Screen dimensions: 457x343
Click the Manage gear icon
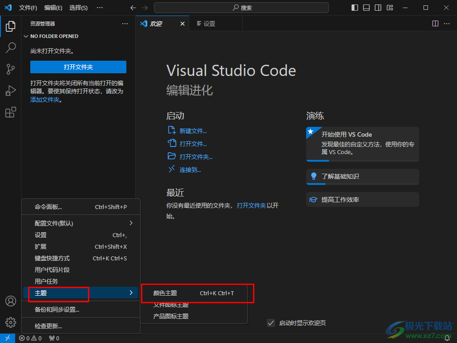[11, 322]
